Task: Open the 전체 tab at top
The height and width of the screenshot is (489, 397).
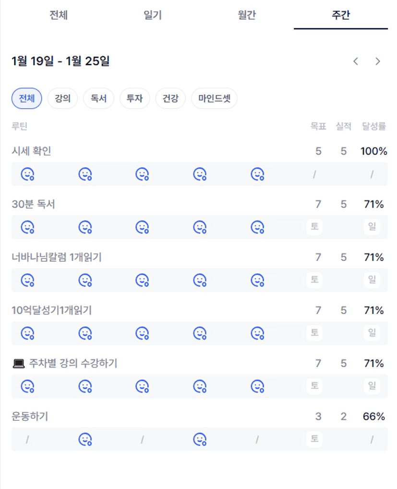Action: (x=59, y=15)
